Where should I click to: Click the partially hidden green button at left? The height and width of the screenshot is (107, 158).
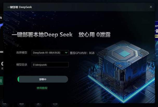(2, 81)
